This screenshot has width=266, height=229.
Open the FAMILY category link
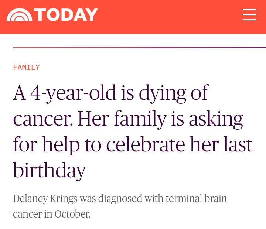[x=26, y=67]
